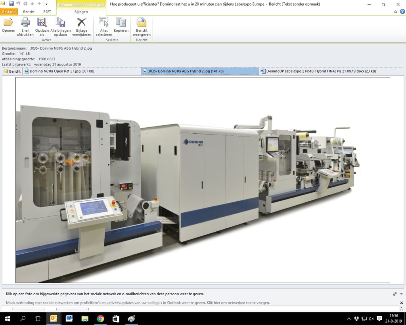This screenshot has height=325, width=406.
Task: Click the Save floppy icon in quick access toolbar
Action: pos(11,4)
